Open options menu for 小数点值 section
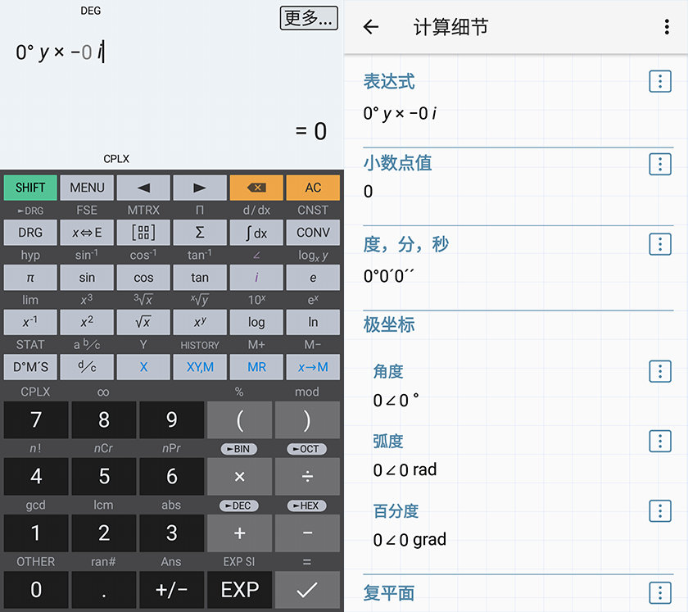 coord(660,164)
